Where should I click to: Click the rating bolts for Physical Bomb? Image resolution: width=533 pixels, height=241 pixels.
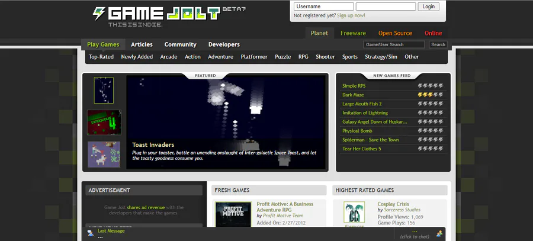point(431,131)
